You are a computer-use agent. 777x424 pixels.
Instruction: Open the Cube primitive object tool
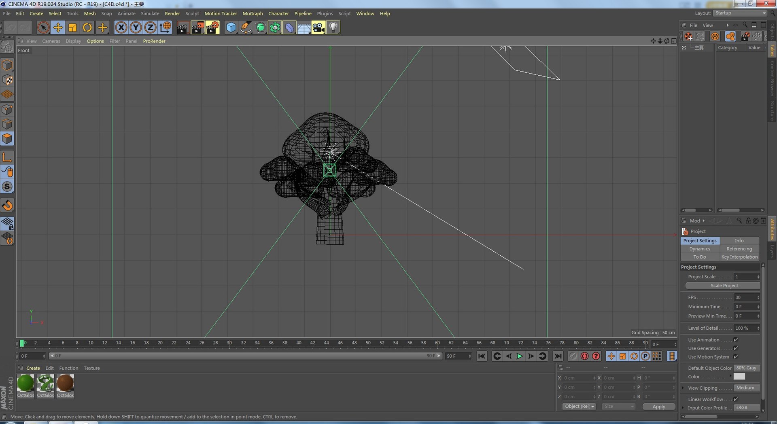[231, 28]
